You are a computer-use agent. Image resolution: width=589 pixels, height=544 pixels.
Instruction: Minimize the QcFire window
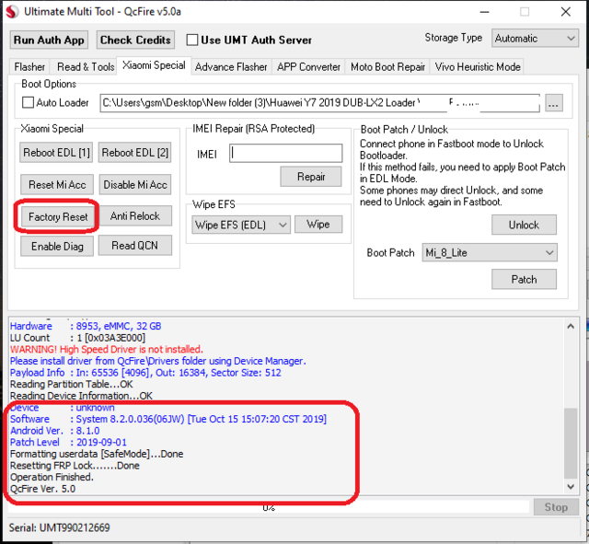485,12
